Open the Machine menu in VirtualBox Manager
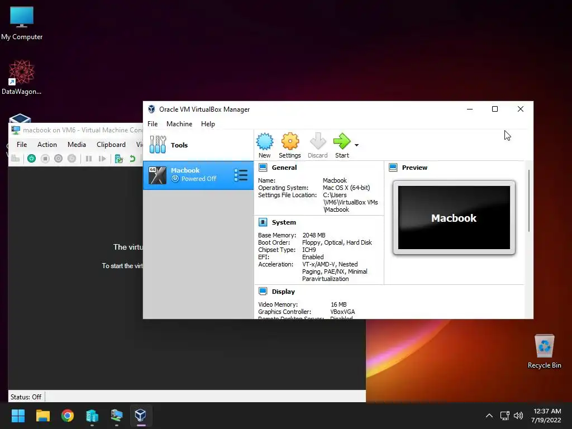572x429 pixels. [179, 124]
